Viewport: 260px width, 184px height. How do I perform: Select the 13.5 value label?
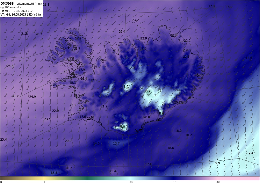click(54, 173)
